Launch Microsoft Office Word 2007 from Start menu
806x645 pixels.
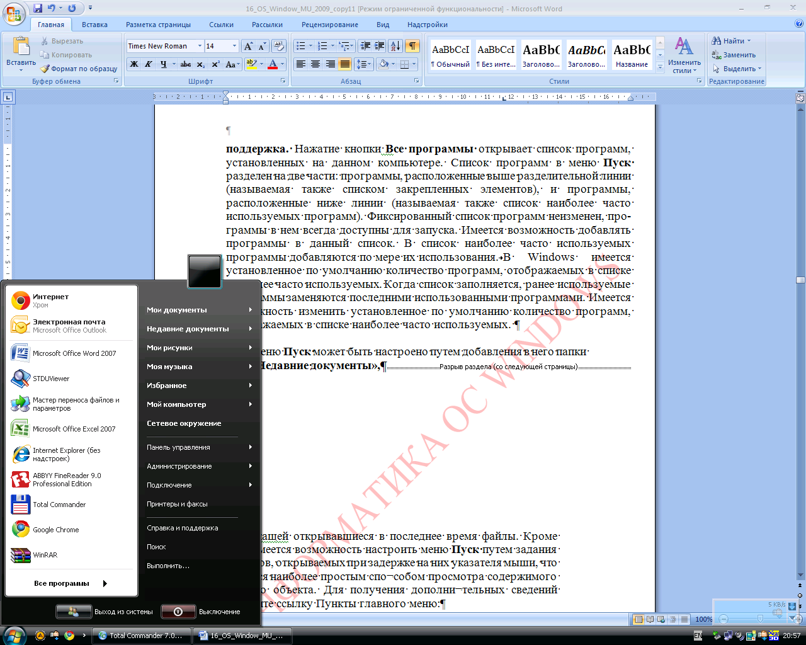[72, 353]
